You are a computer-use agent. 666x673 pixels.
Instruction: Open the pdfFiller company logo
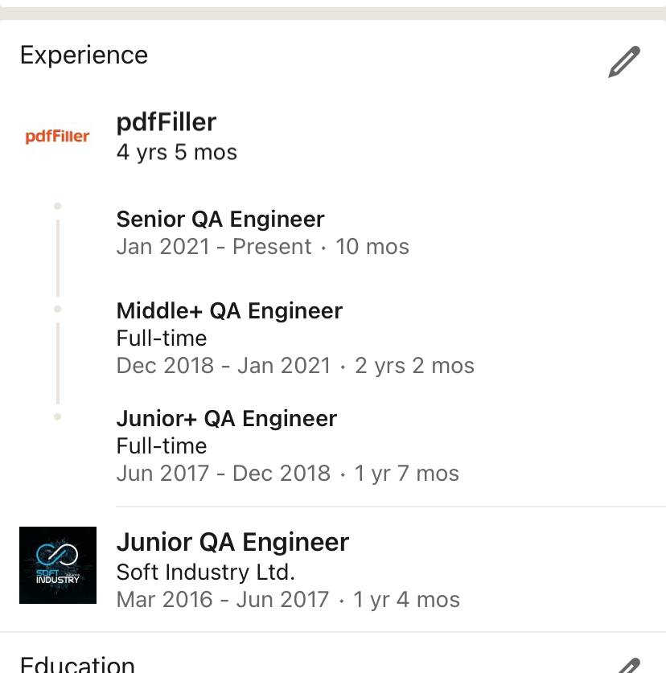pos(58,137)
